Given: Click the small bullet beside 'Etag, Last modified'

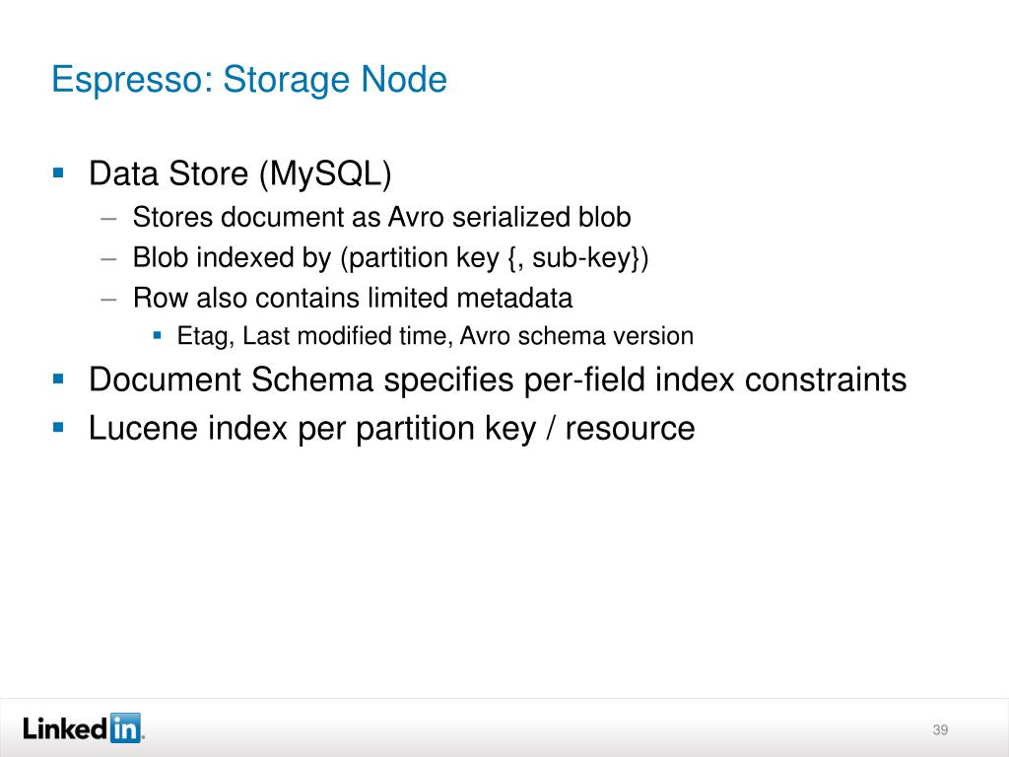Looking at the screenshot, I should [157, 335].
